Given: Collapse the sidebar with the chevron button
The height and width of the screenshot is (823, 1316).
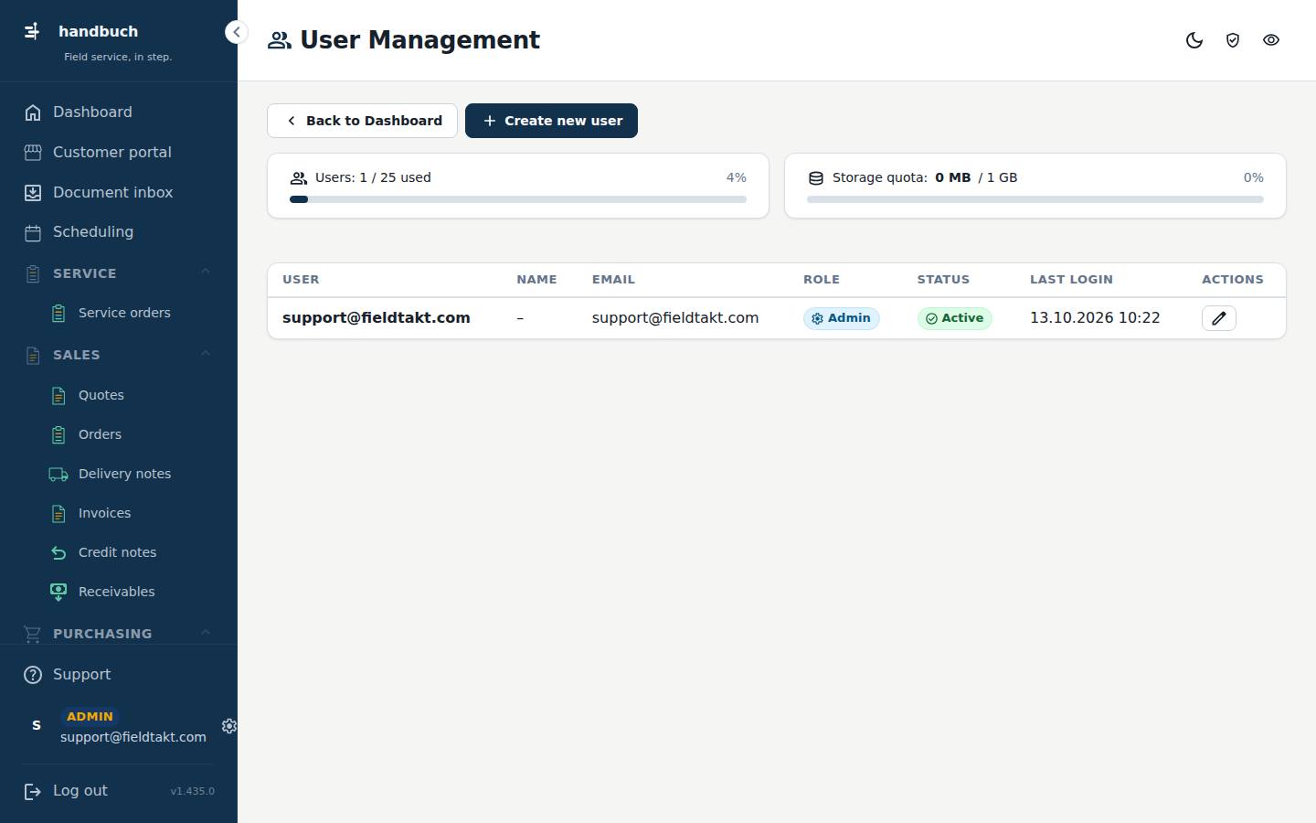Looking at the screenshot, I should pos(236,32).
